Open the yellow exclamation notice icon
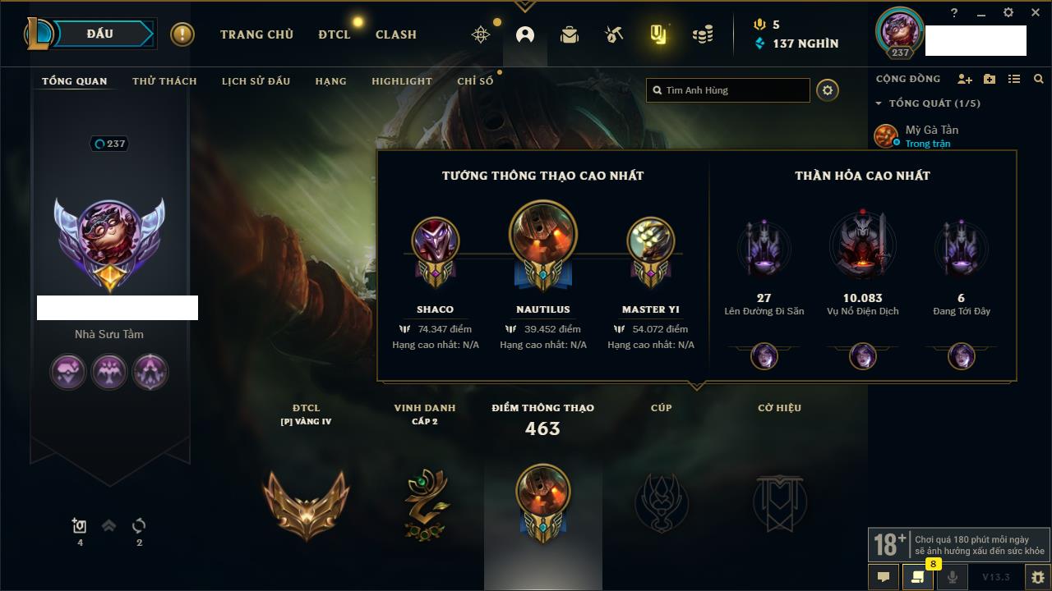Image resolution: width=1052 pixels, height=591 pixels. [x=182, y=34]
